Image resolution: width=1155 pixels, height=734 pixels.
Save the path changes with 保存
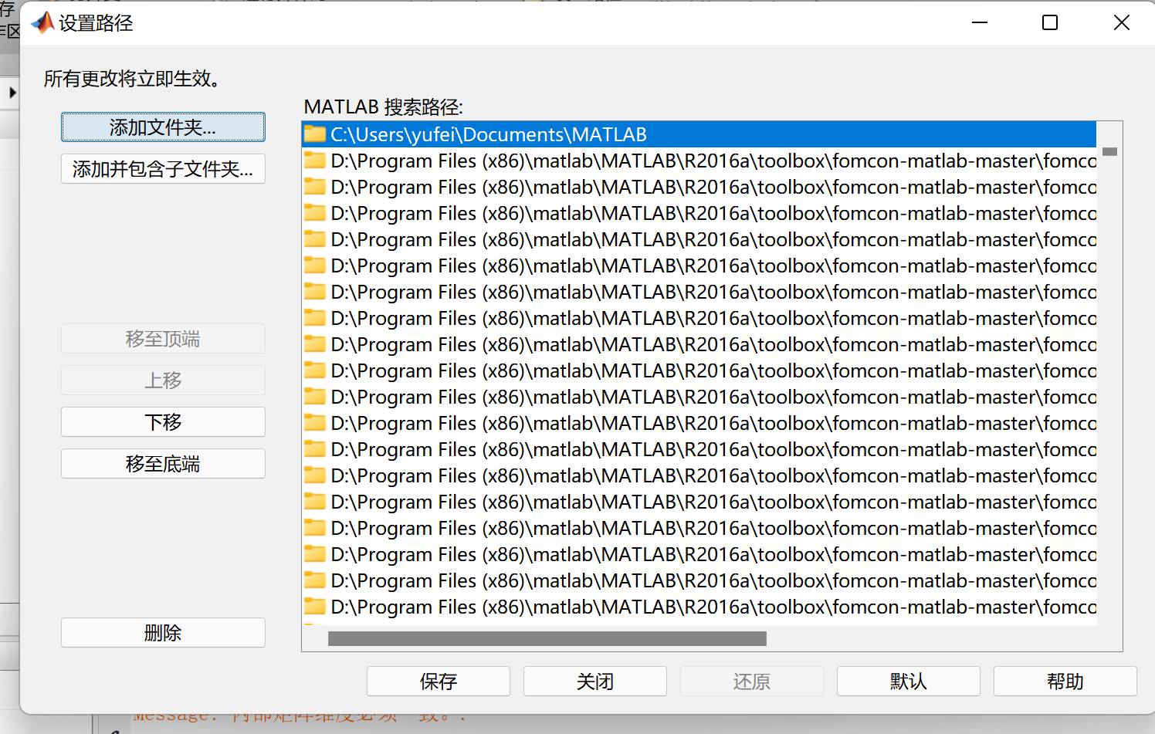[439, 682]
